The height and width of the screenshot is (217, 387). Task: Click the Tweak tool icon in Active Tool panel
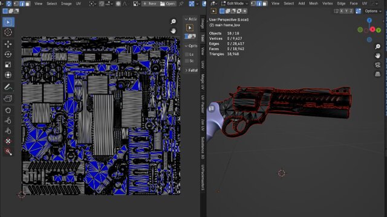click(189, 28)
